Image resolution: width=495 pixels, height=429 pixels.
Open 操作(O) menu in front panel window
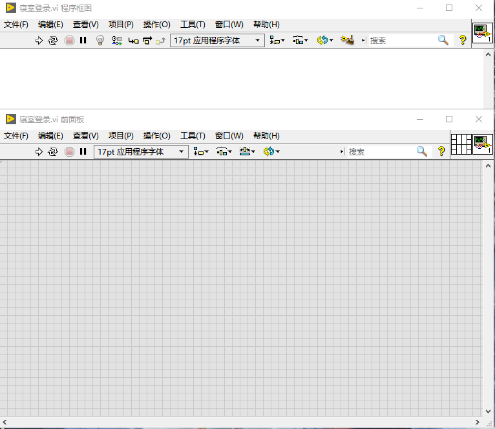[x=156, y=136]
